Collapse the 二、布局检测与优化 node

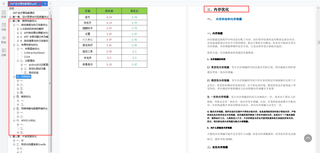click(x=14, y=45)
